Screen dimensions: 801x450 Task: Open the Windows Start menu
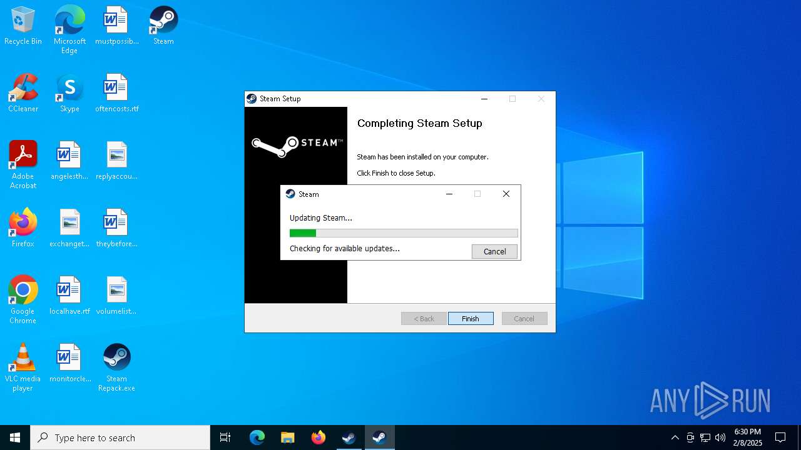click(15, 437)
